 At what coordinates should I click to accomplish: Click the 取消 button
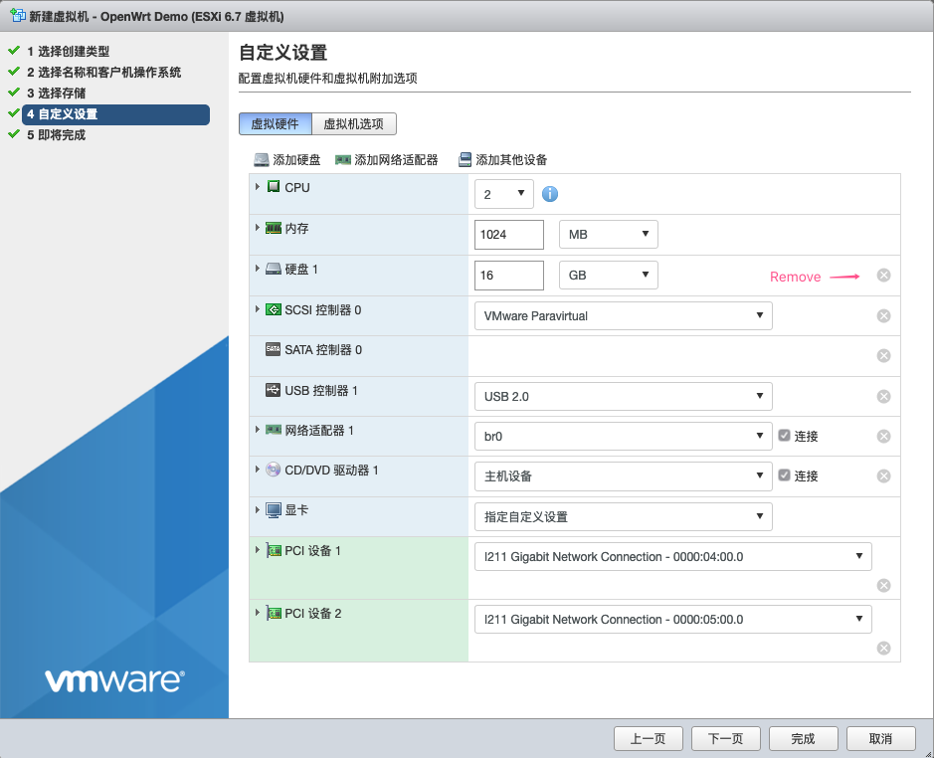click(x=880, y=739)
